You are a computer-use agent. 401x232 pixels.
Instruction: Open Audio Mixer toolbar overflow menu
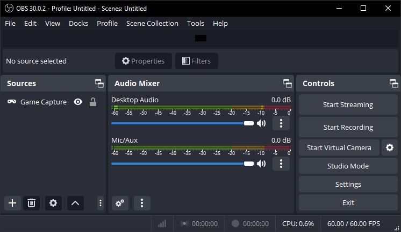142,203
